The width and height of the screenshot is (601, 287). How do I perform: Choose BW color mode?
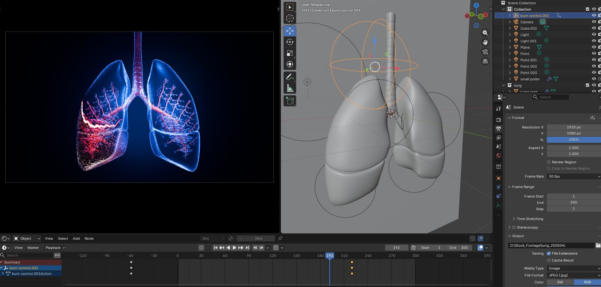(560, 282)
